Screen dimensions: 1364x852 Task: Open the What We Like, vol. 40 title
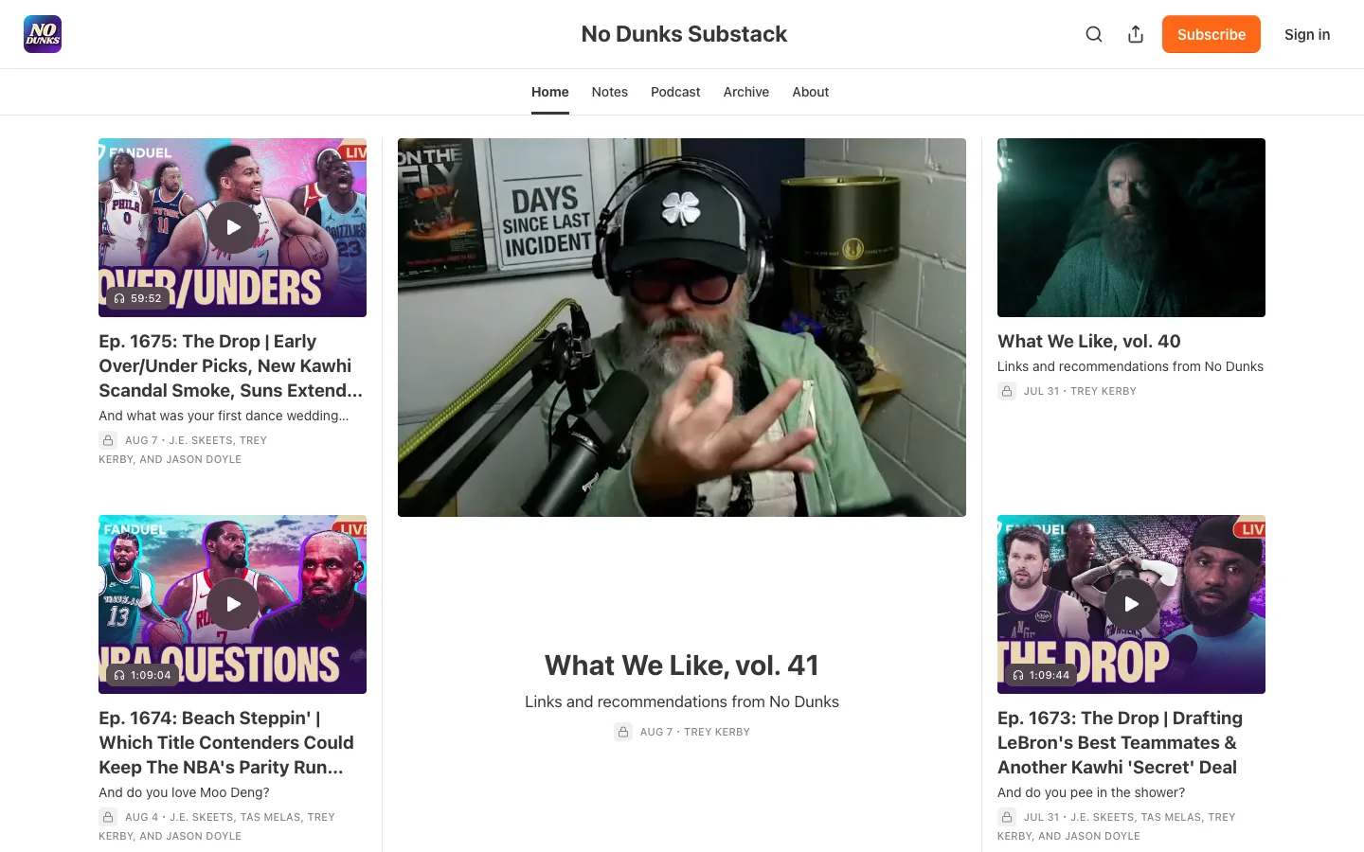pos(1089,342)
